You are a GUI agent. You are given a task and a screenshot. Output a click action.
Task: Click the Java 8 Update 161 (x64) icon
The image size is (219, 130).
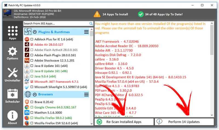coord(27,66)
